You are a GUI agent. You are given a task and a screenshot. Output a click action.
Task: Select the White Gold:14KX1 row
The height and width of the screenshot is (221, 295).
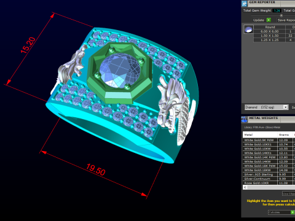pos(269,153)
